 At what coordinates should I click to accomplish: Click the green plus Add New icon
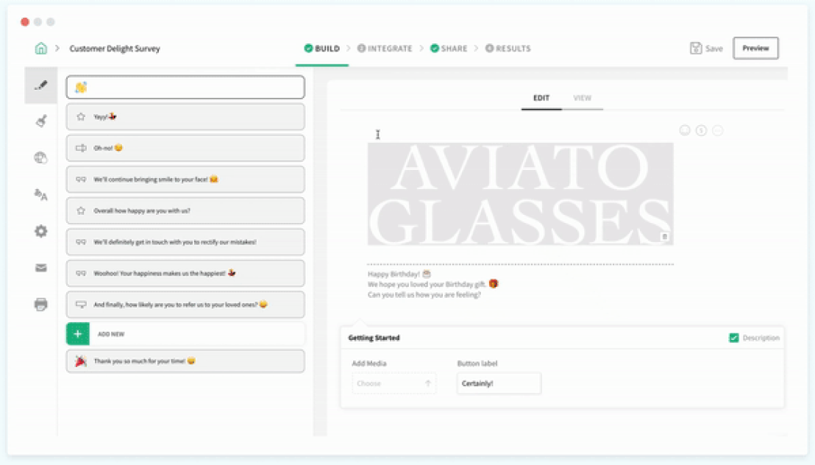pos(77,334)
